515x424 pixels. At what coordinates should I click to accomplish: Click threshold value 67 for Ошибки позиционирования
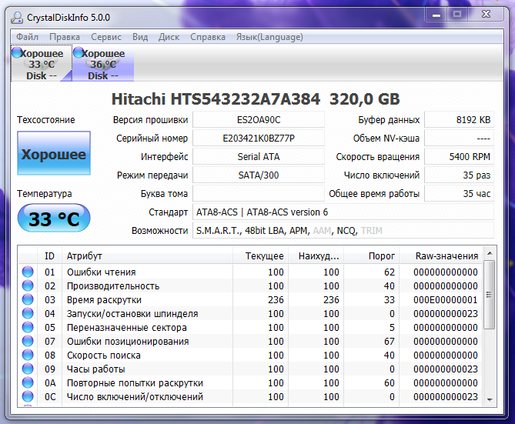390,341
